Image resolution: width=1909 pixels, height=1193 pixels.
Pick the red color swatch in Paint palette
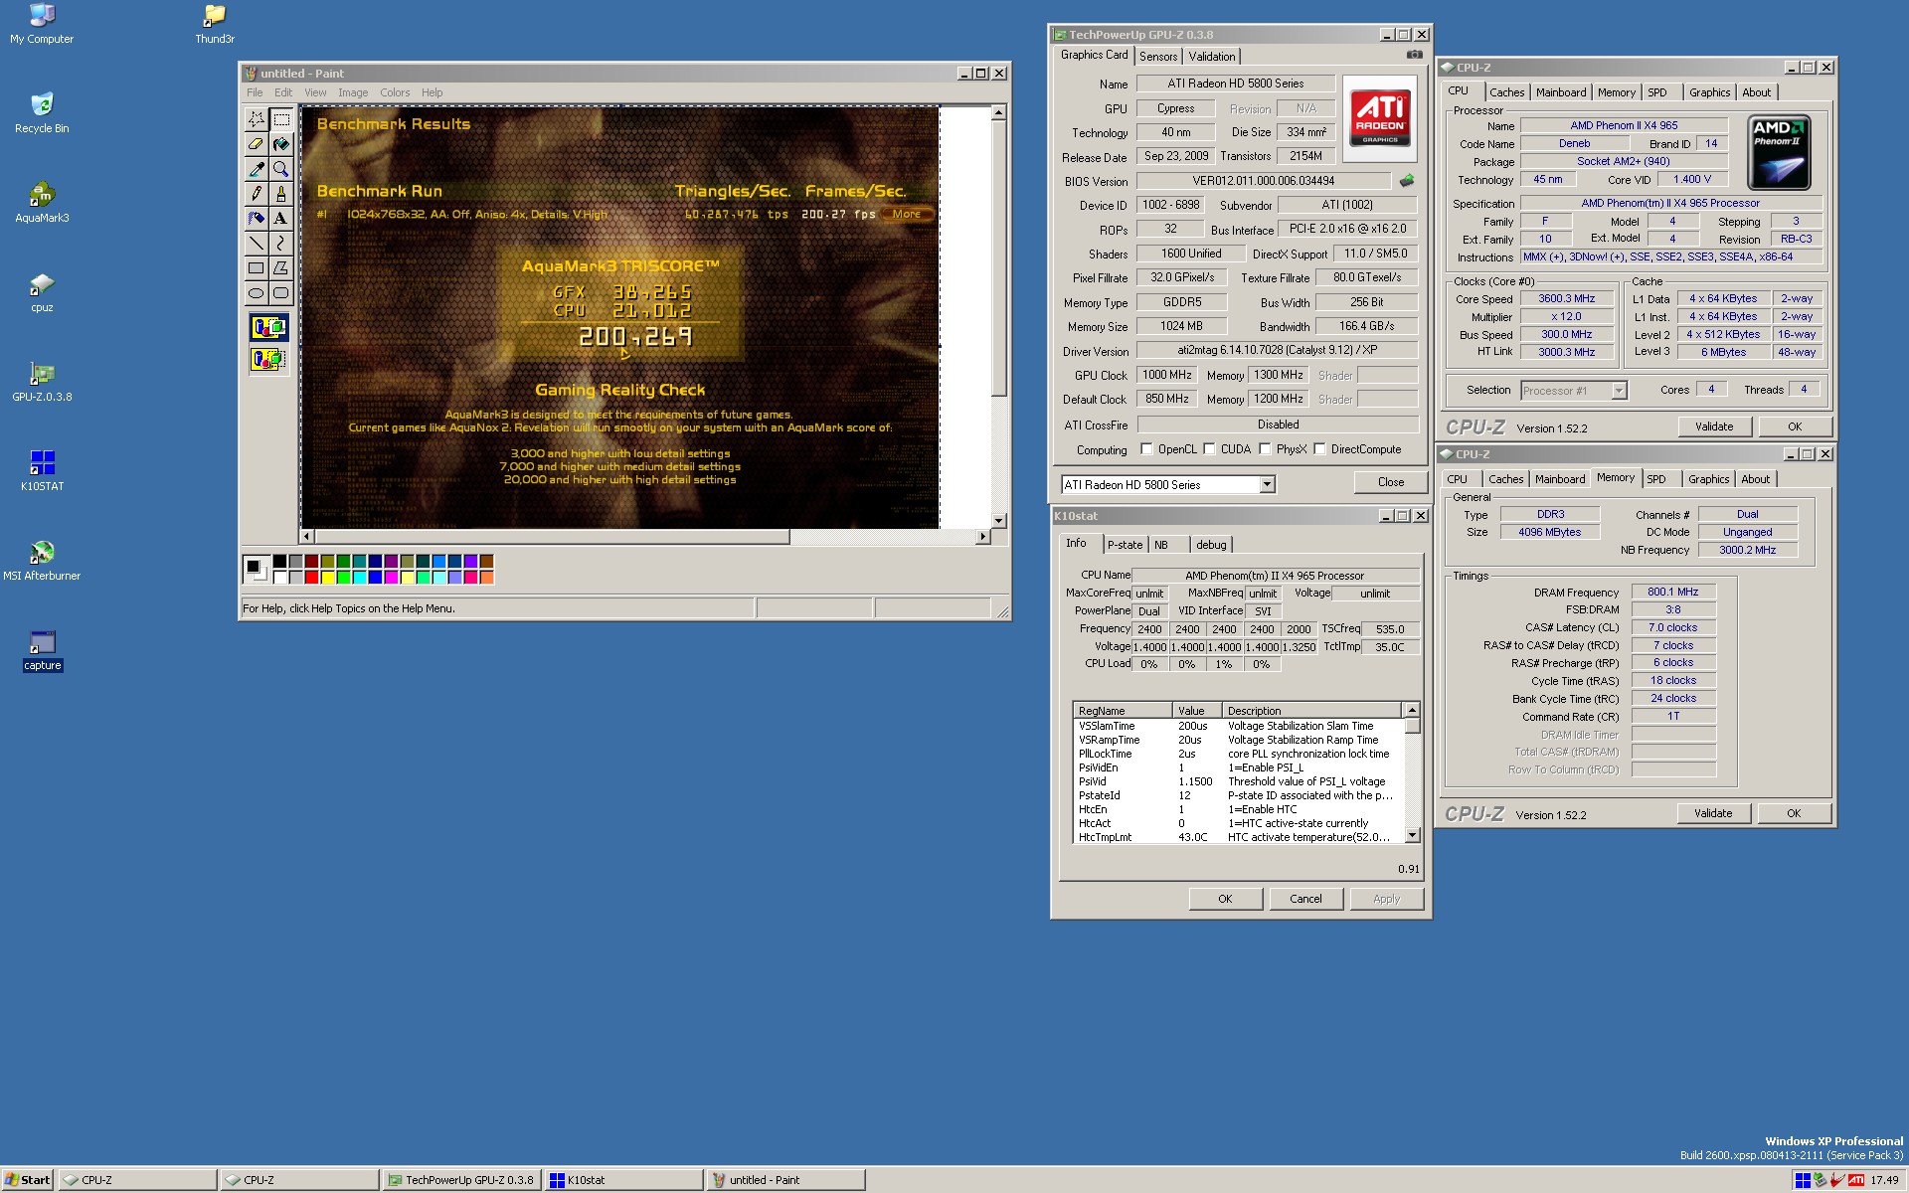click(x=311, y=578)
